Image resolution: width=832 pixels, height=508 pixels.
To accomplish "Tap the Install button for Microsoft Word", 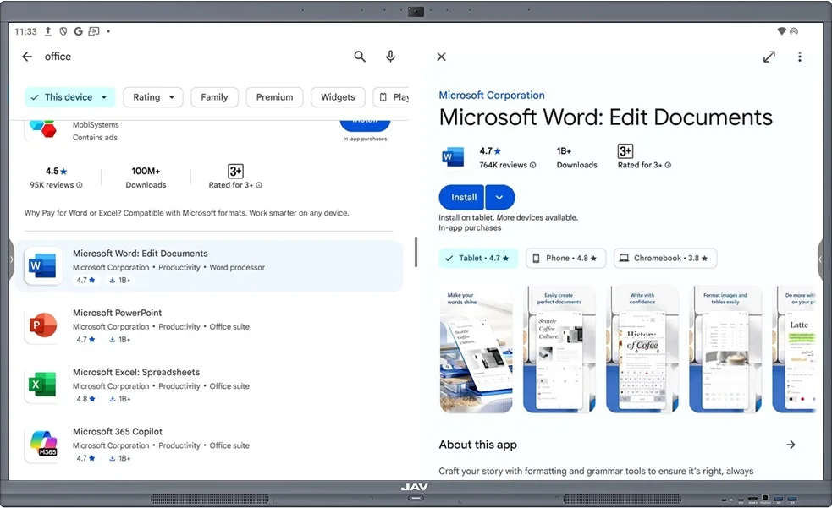I will (x=461, y=197).
